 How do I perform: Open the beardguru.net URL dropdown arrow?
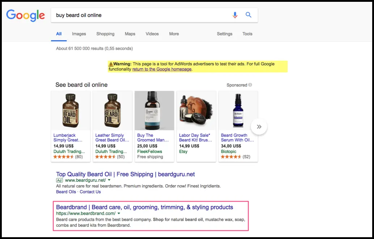point(109,180)
